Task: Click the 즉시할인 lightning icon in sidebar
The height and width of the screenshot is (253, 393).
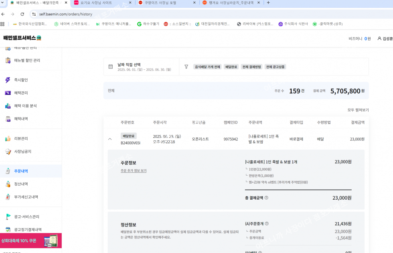Action: click(x=8, y=80)
